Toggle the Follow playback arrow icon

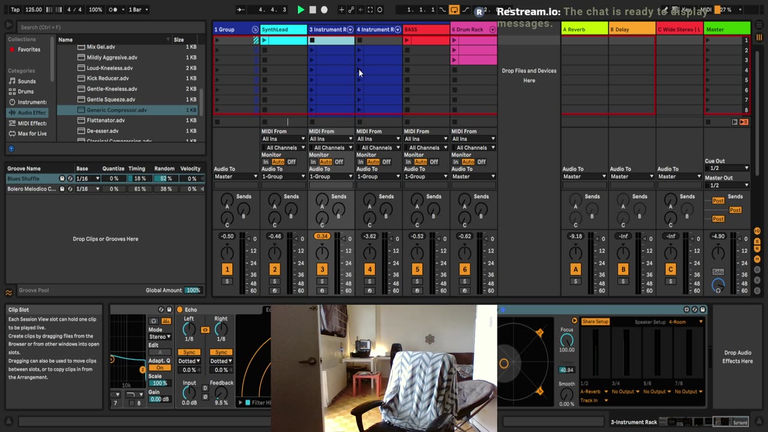pyautogui.click(x=240, y=10)
